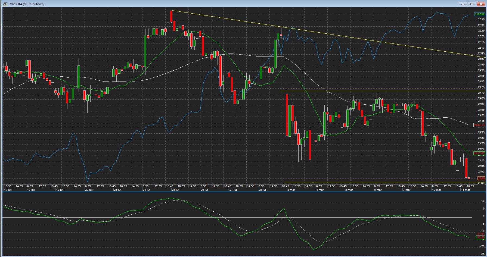Click the 2500 price axis label
The width and height of the screenshot is (487, 257).
[x=481, y=59]
